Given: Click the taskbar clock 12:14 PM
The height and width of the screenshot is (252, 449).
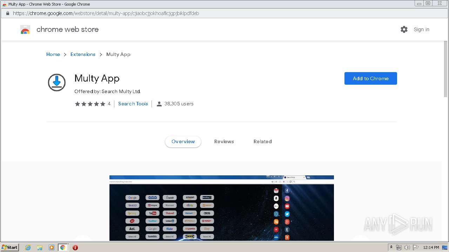Looking at the screenshot, I should click(x=431, y=247).
